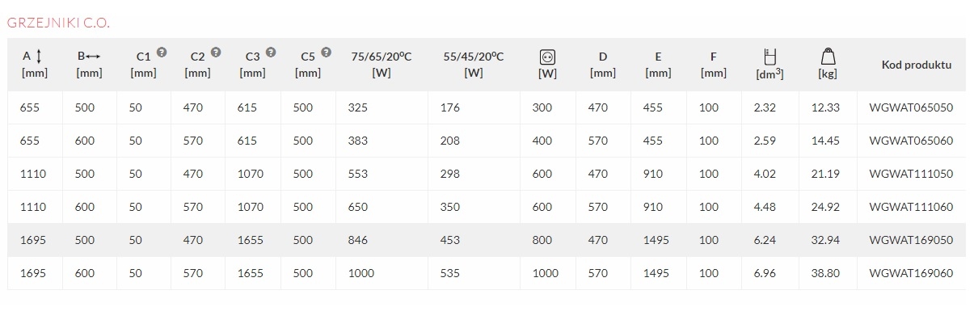Screen dimensions: 974x324
Task: Click the horizontal width arrow beside B
Action: (92, 57)
